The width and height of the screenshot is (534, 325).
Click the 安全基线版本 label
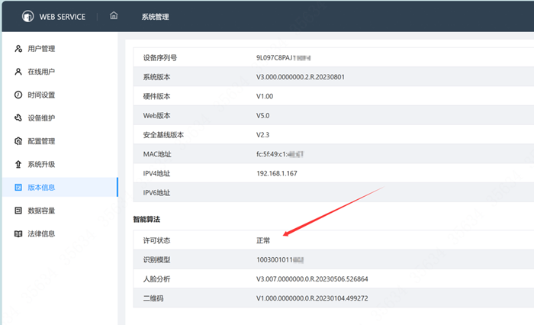coord(163,135)
